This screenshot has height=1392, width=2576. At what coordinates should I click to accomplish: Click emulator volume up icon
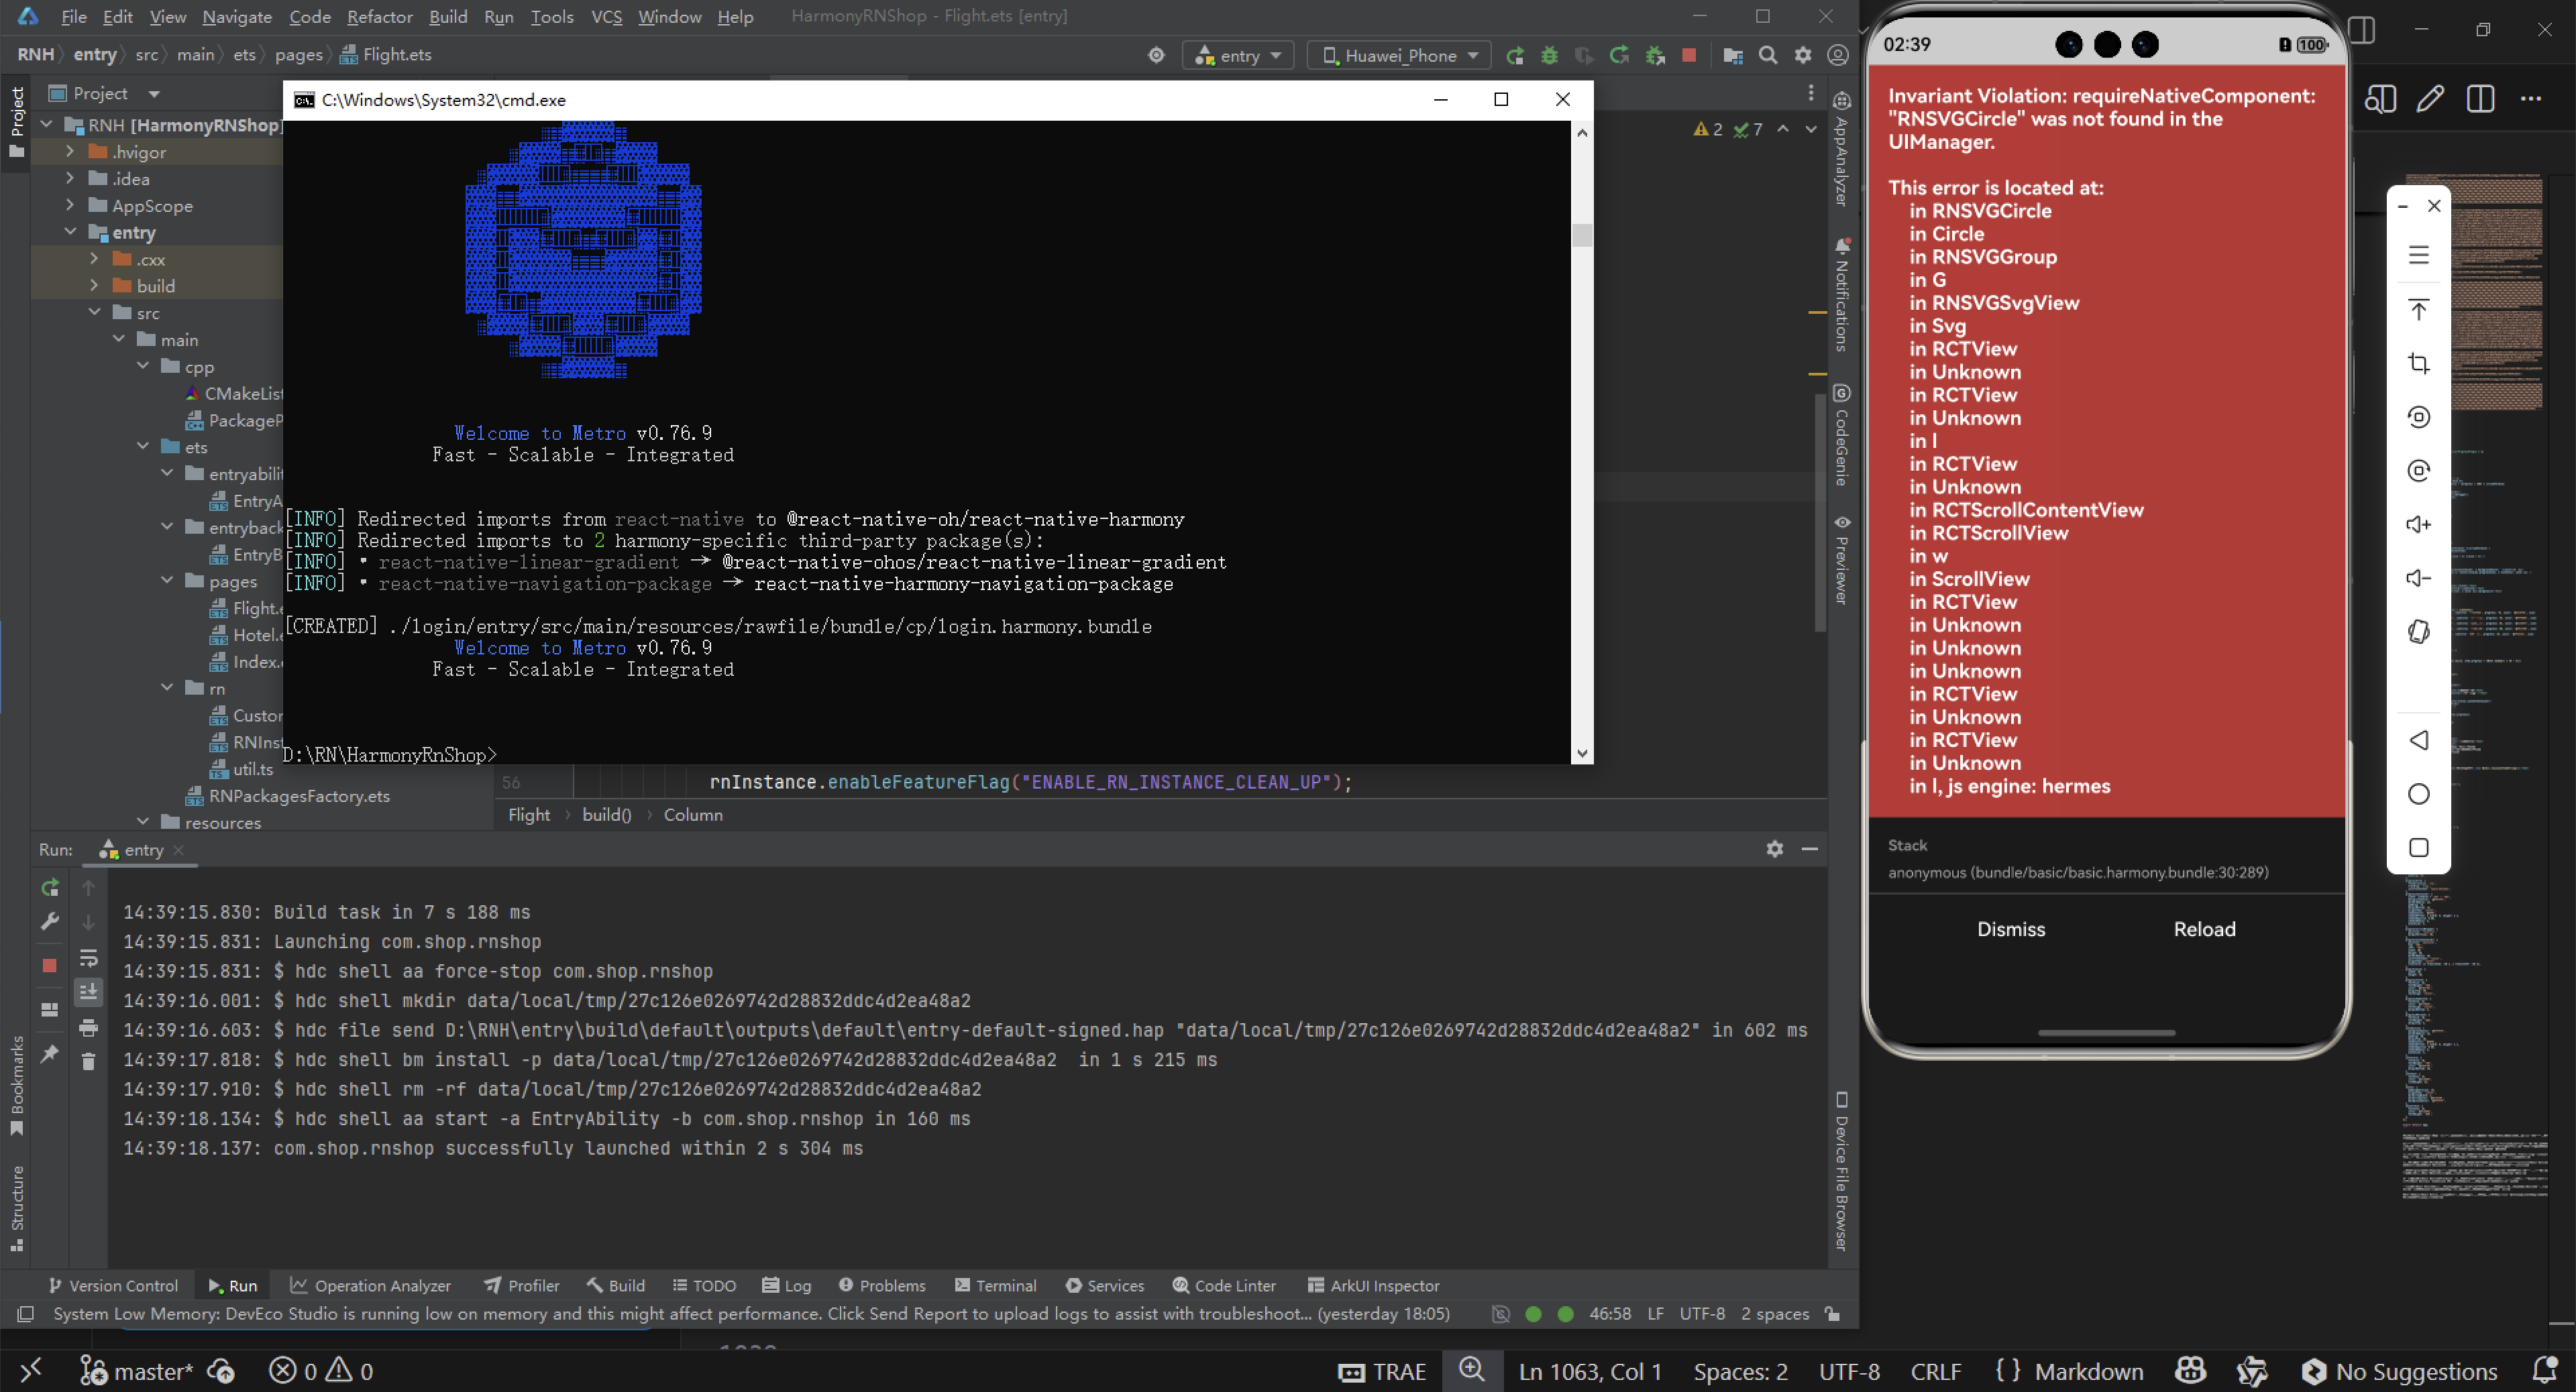pyautogui.click(x=2418, y=524)
